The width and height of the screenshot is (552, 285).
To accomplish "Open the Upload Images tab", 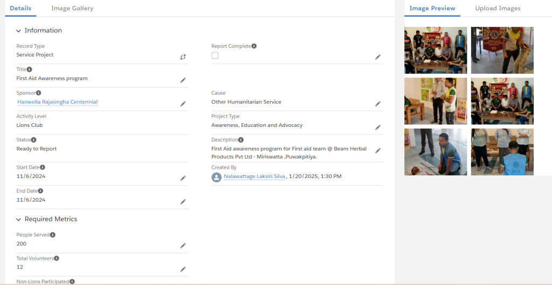I will (498, 9).
